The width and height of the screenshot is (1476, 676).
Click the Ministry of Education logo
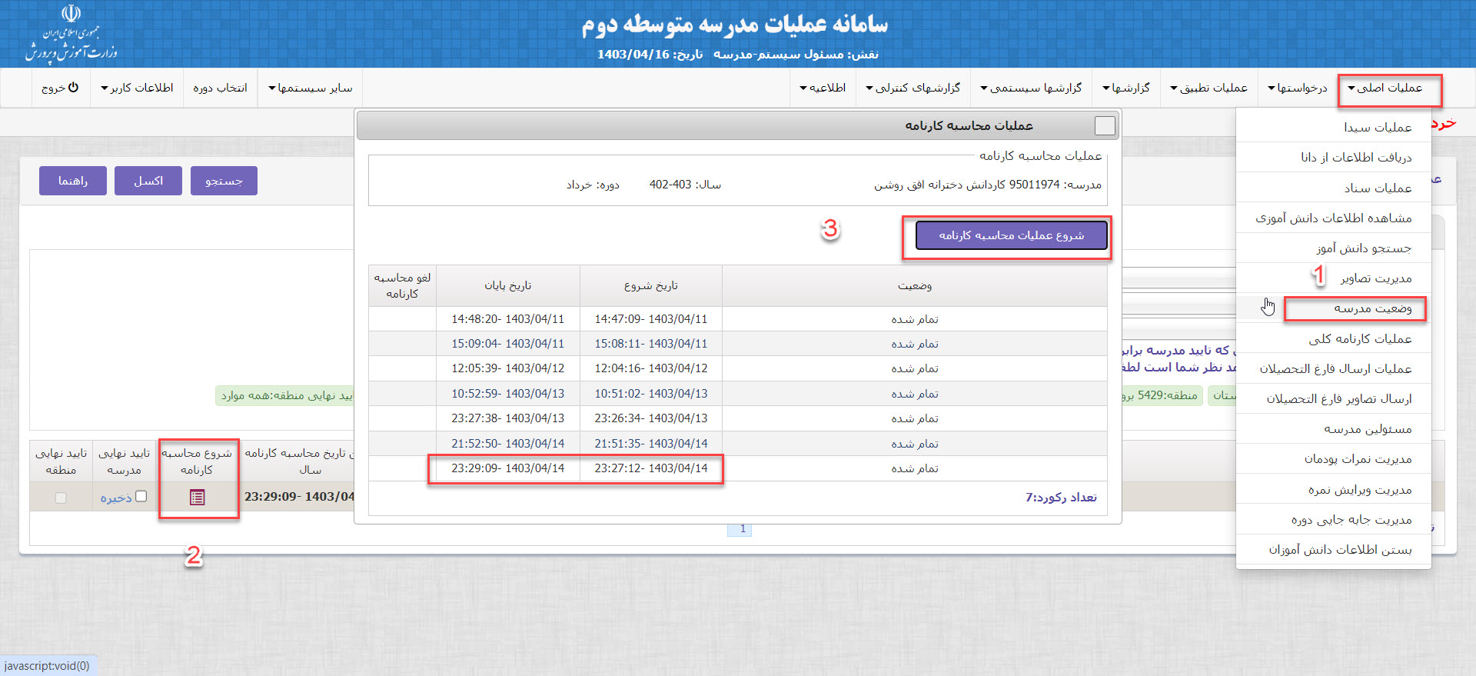point(71,34)
